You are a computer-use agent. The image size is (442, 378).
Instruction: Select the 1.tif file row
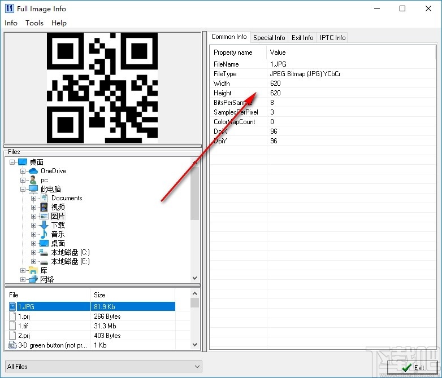coord(91,326)
